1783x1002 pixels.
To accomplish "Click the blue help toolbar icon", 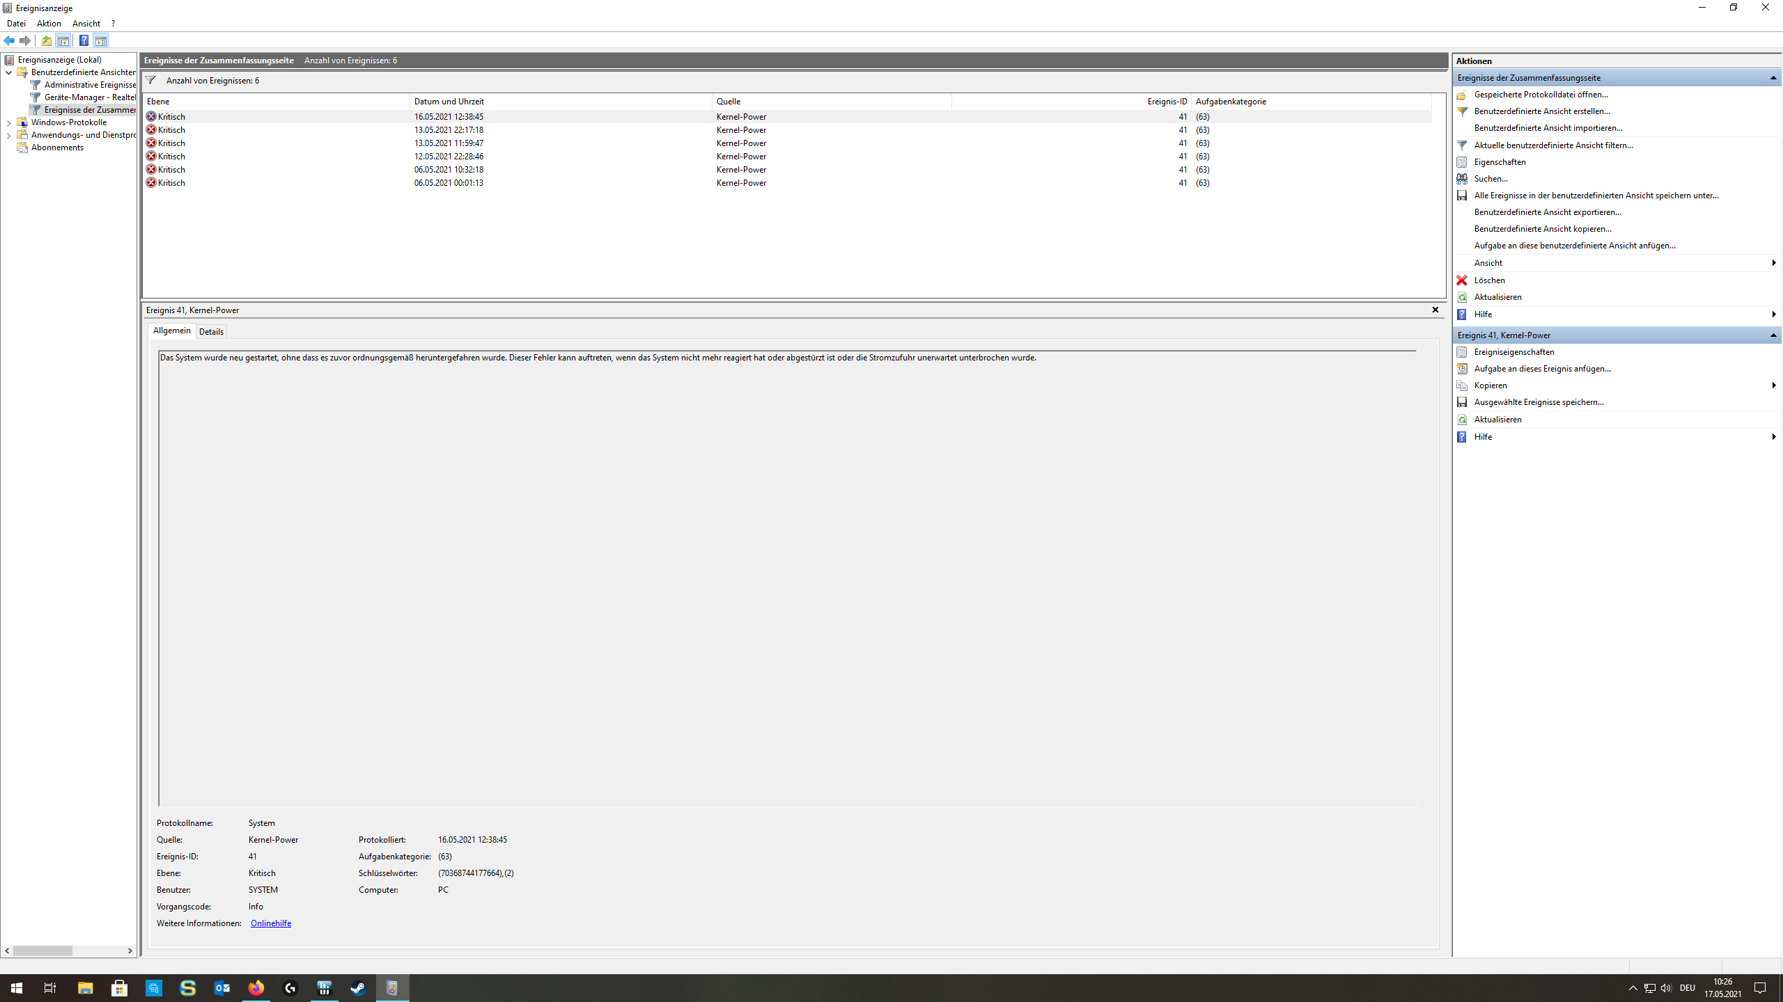I will pyautogui.click(x=84, y=40).
